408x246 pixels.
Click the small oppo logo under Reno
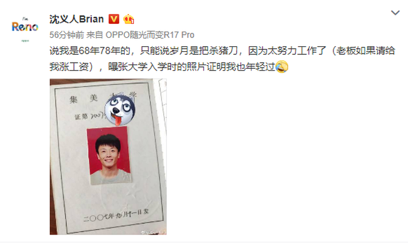[x=25, y=40]
